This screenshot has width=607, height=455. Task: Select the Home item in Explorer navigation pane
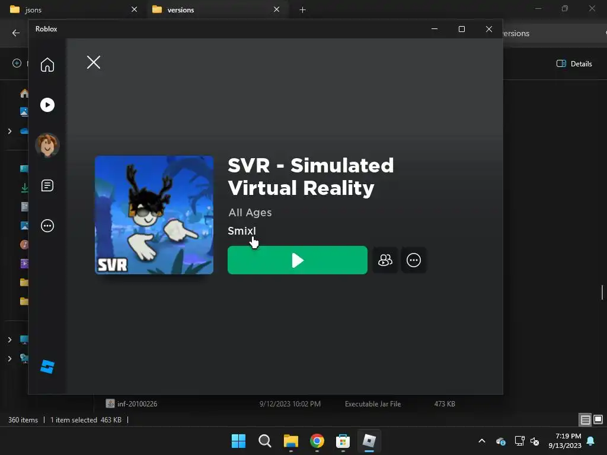point(24,93)
